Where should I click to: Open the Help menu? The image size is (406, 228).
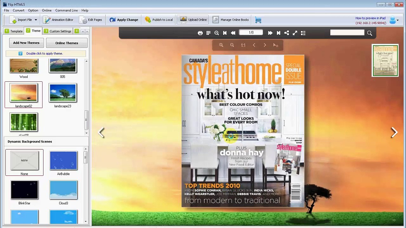[x=85, y=10]
